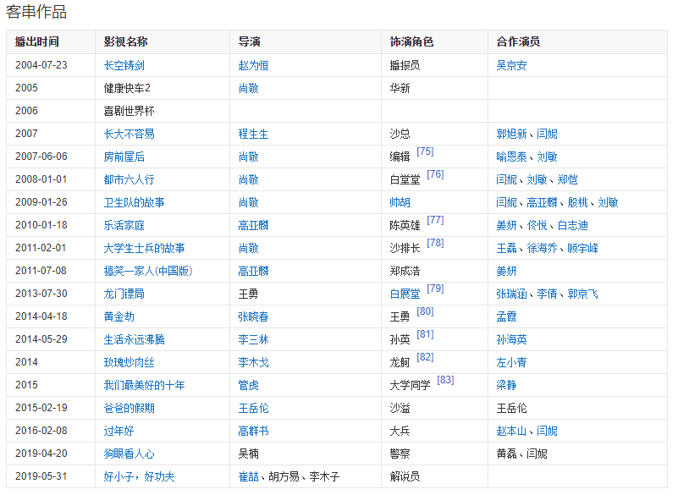The image size is (678, 495).
Task: Click 赵本山 in the 过年好 row
Action: (511, 431)
